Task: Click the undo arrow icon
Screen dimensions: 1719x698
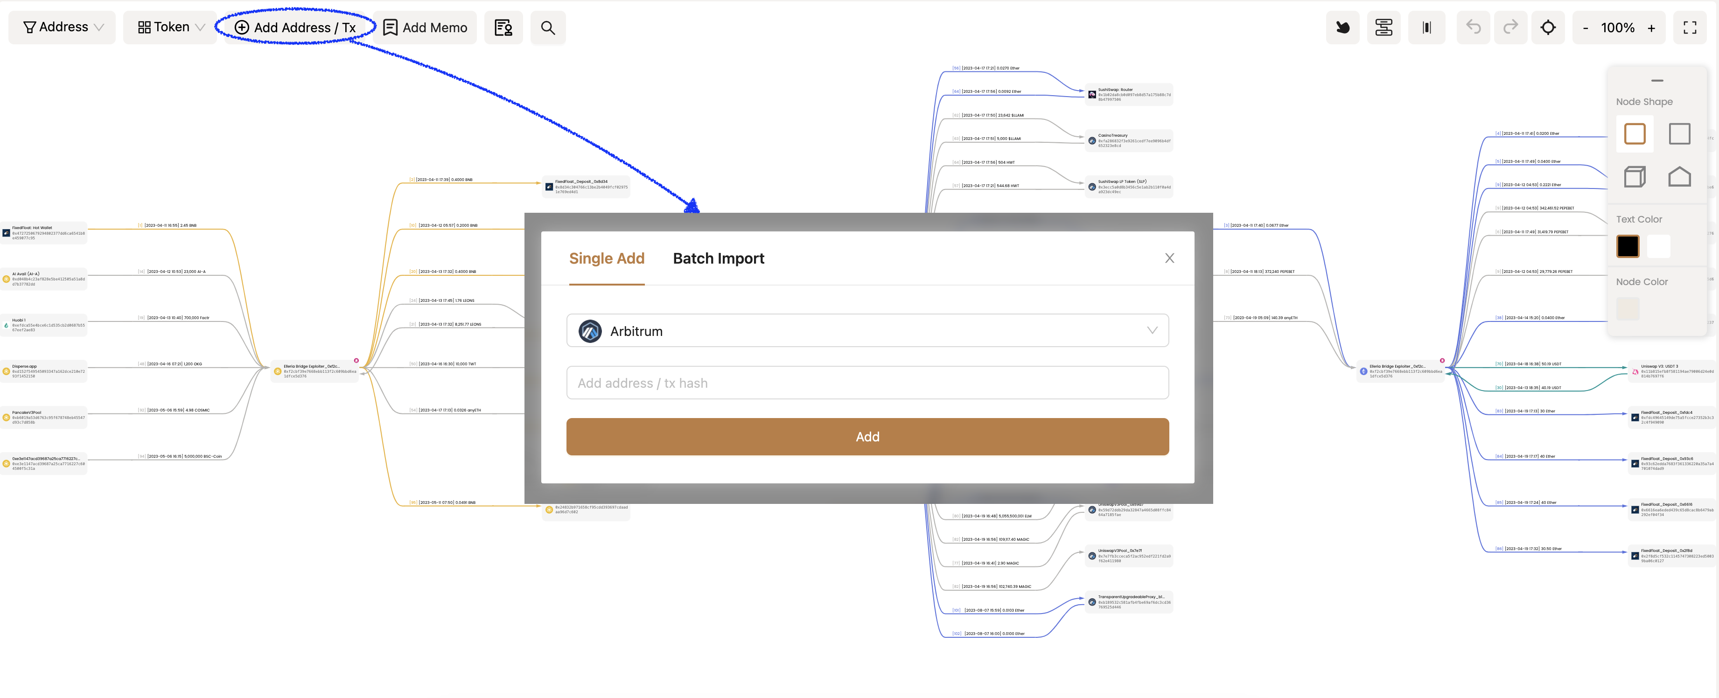Action: point(1473,28)
